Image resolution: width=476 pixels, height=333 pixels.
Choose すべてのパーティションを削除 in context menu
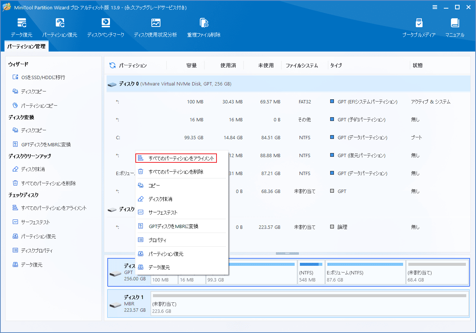tap(182, 172)
